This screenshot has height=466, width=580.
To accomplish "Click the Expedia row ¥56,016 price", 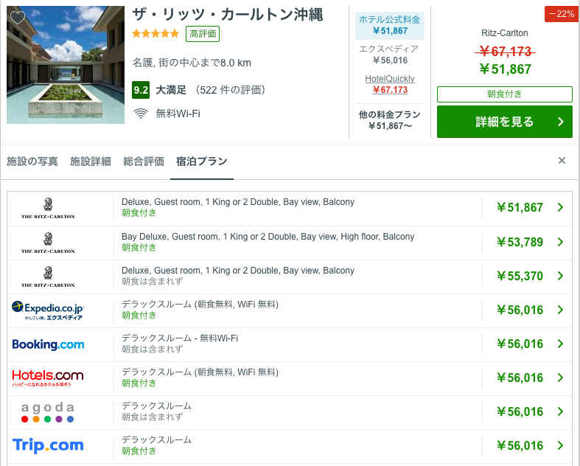I will 520,310.
